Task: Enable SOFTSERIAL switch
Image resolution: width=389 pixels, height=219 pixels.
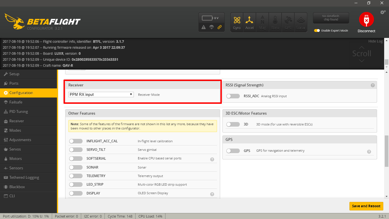Action: click(x=76, y=158)
